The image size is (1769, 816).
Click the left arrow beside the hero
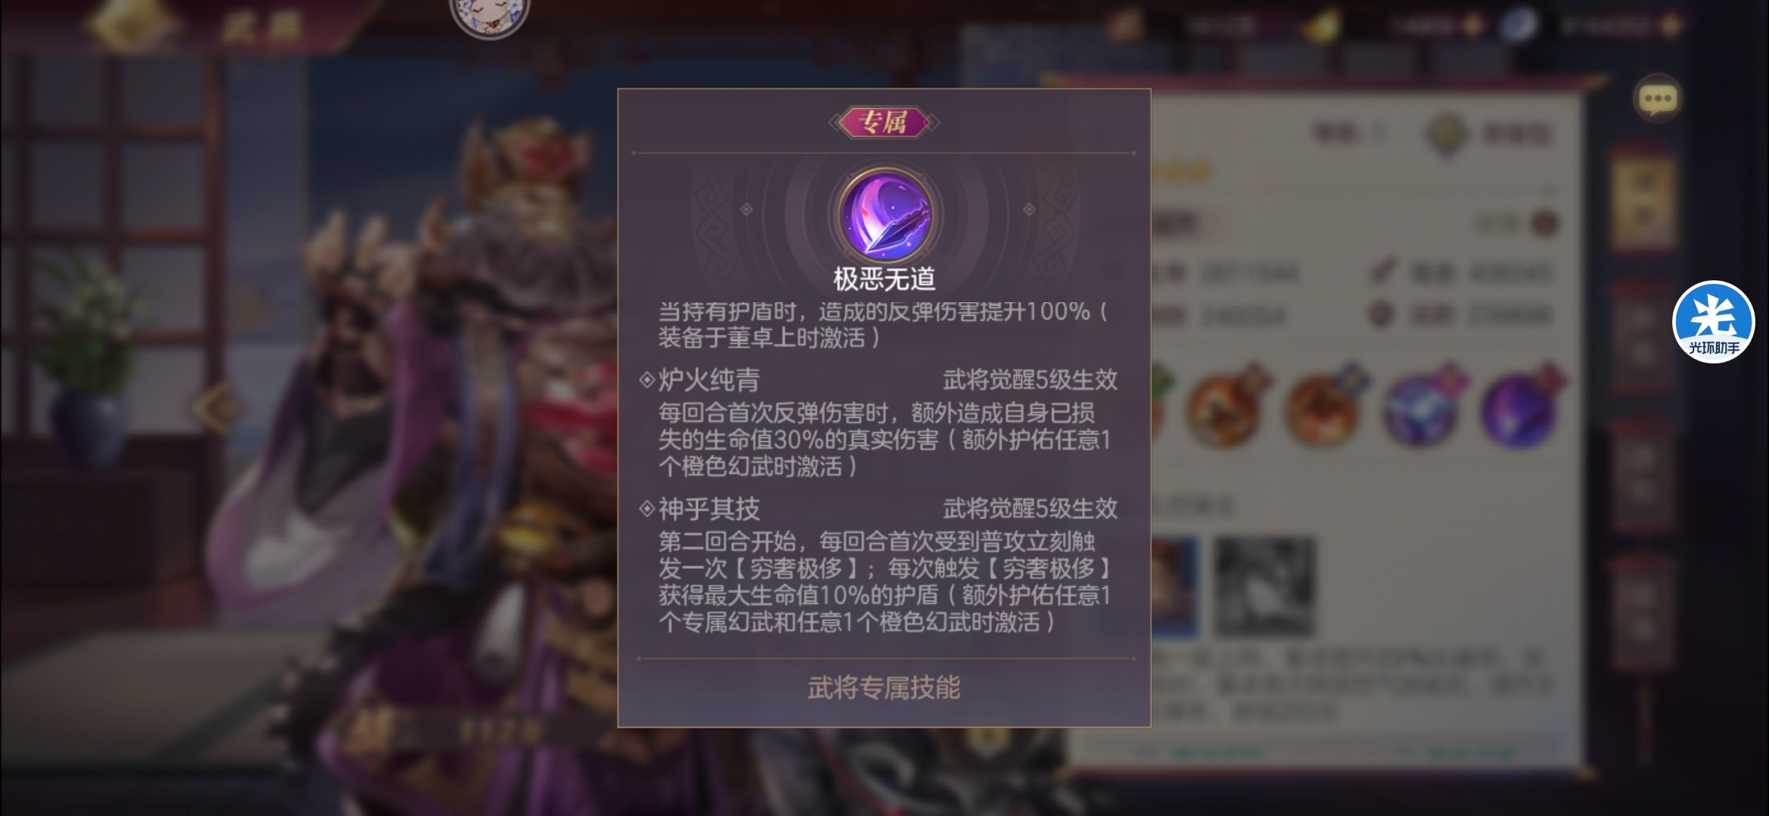click(217, 408)
